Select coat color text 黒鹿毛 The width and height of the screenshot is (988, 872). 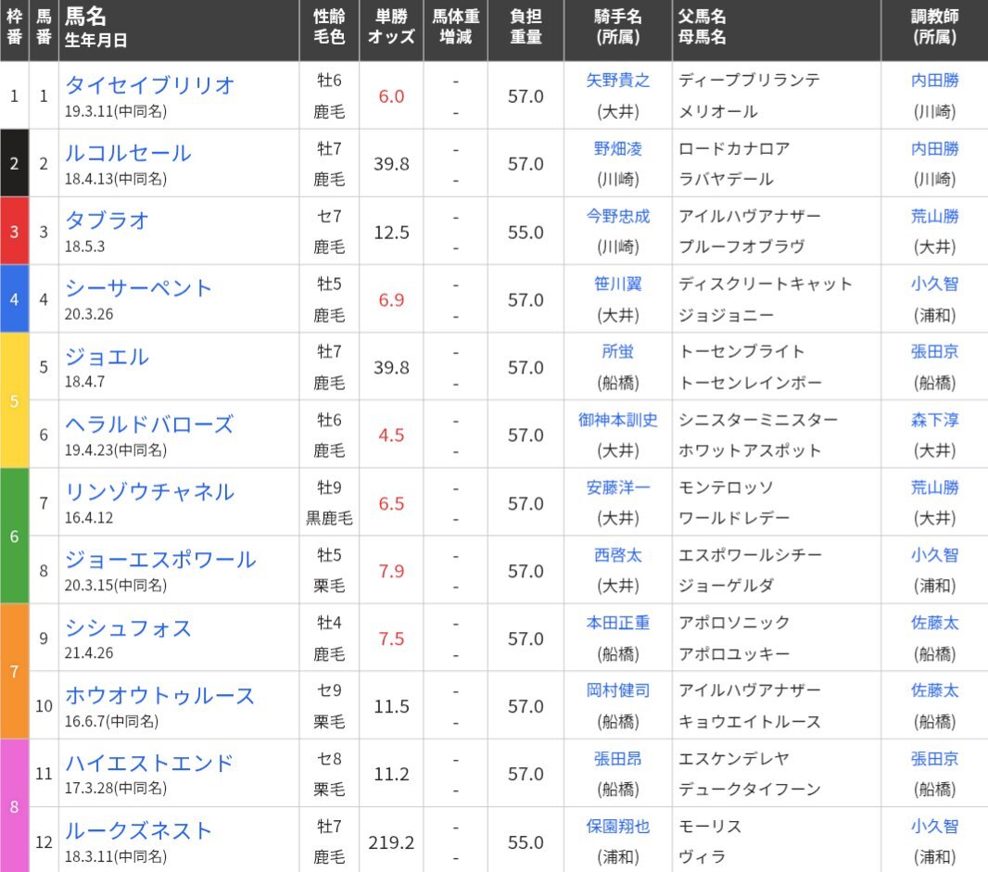pyautogui.click(x=329, y=518)
